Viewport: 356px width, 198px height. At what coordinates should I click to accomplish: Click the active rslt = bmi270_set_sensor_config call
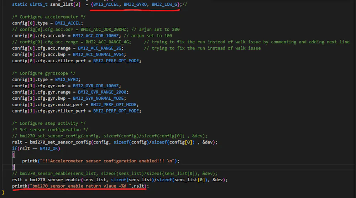tap(115, 142)
